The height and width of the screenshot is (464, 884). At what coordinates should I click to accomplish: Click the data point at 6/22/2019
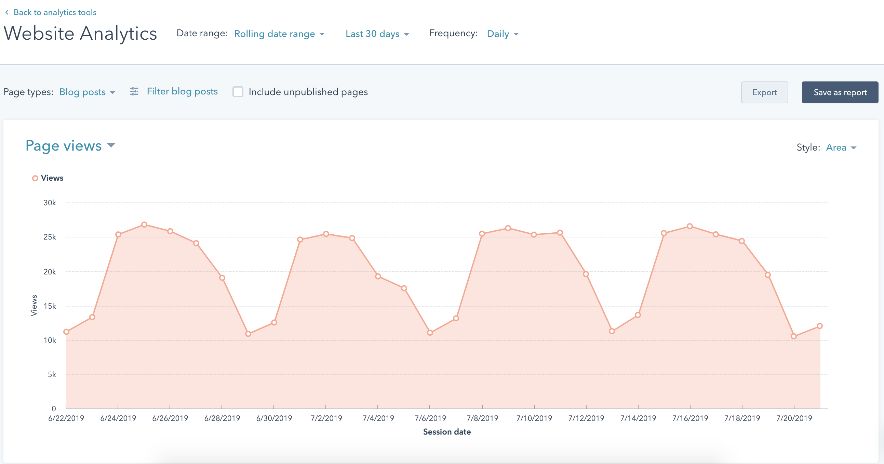tap(66, 332)
